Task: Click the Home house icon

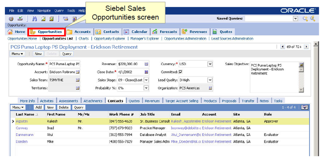Action: click(x=10, y=32)
